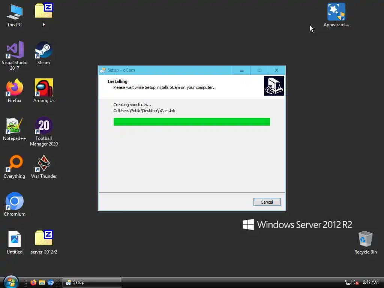Select the Firefox desktop shortcut
The image size is (384, 288).
click(x=15, y=91)
